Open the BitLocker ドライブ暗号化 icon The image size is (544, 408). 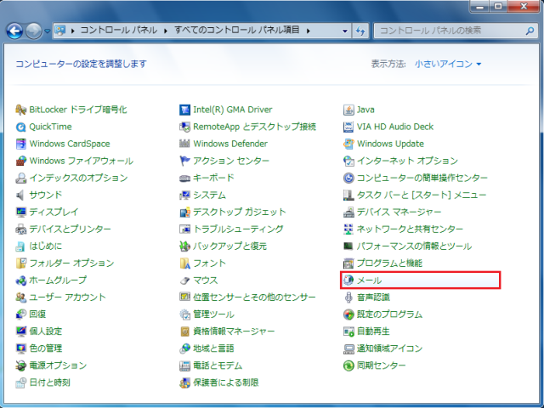(20, 110)
